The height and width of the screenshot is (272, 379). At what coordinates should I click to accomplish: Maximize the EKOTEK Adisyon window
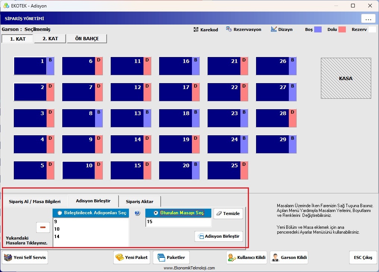(x=353, y=6)
